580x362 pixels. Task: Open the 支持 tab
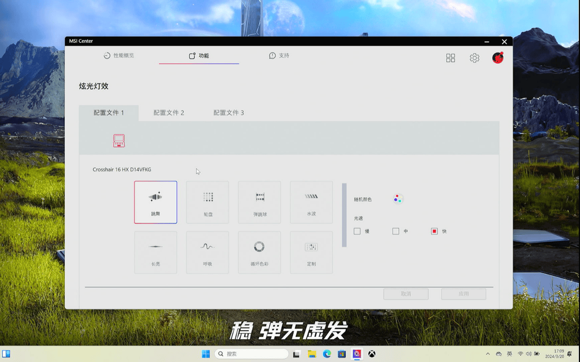pos(279,56)
